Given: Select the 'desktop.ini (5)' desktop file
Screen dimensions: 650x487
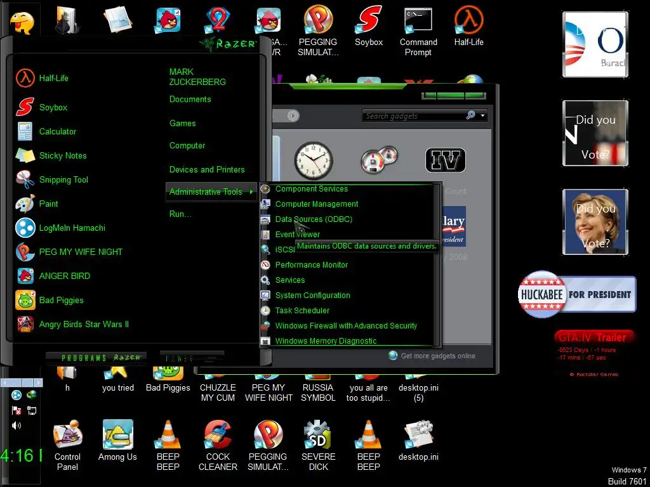Looking at the screenshot, I should coord(418,384).
